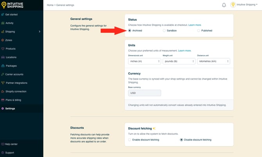262x157 pixels.
Task: Open the Packages section
Action: tap(11, 66)
